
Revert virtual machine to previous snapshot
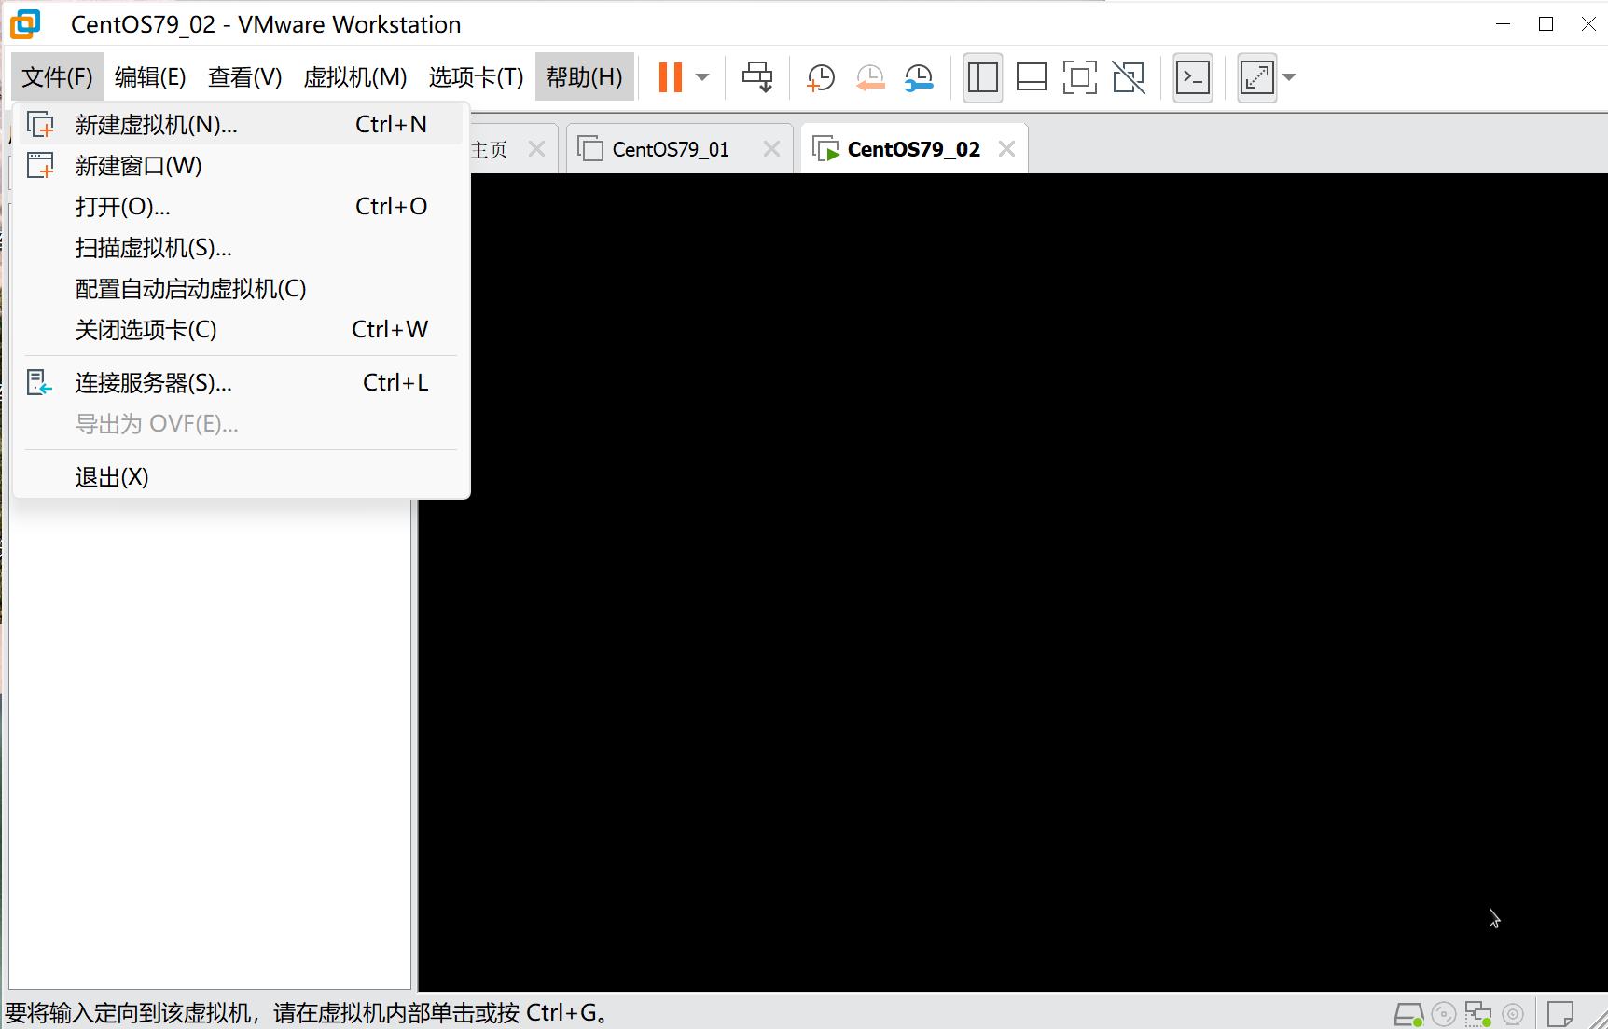[869, 77]
